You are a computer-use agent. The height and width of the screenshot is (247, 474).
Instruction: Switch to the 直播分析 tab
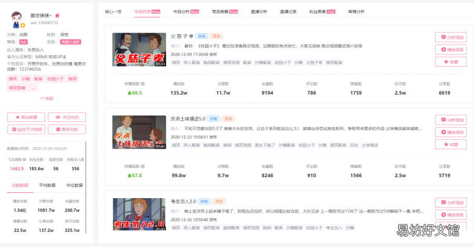[259, 12]
